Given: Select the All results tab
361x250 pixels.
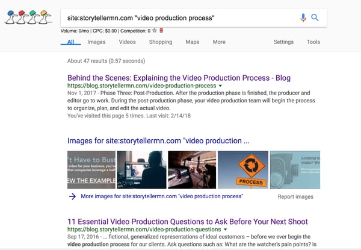Looking at the screenshot, I should pyautogui.click(x=70, y=42).
